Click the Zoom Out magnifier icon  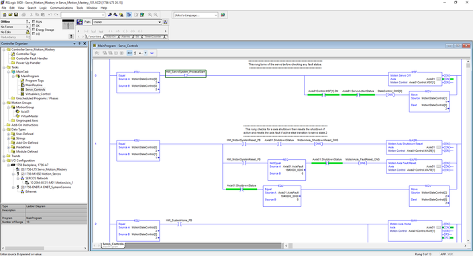click(x=156, y=15)
